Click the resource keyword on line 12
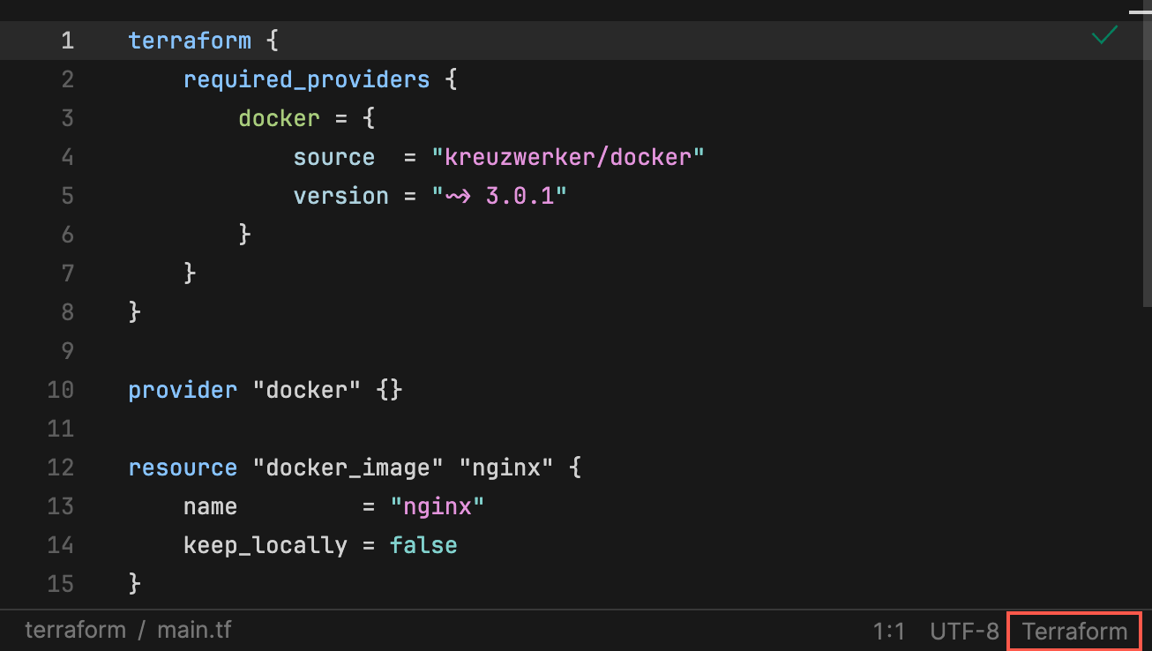This screenshot has height=651, width=1152. tap(183, 467)
